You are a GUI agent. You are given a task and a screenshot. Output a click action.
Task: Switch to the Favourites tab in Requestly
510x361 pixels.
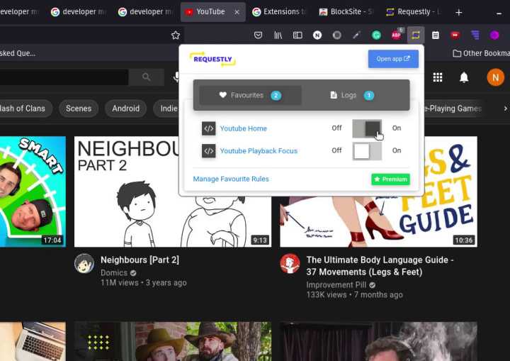point(250,95)
